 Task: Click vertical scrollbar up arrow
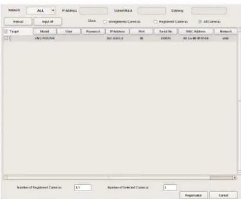coord(240,29)
